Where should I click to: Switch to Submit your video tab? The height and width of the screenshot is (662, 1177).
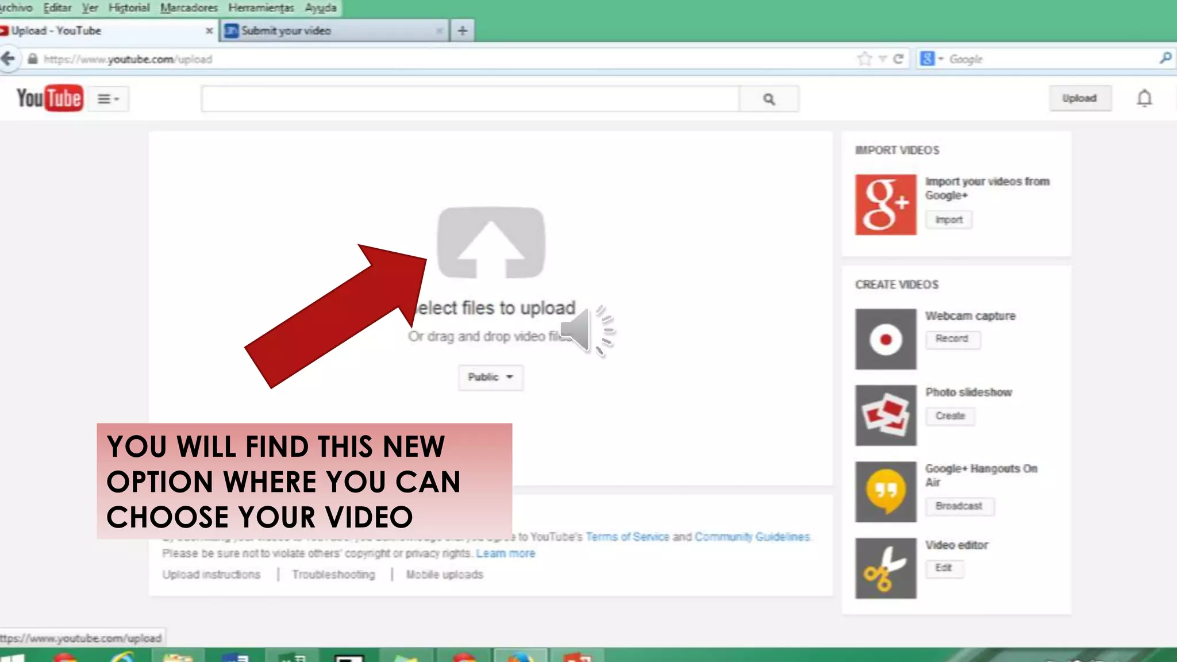coord(333,31)
